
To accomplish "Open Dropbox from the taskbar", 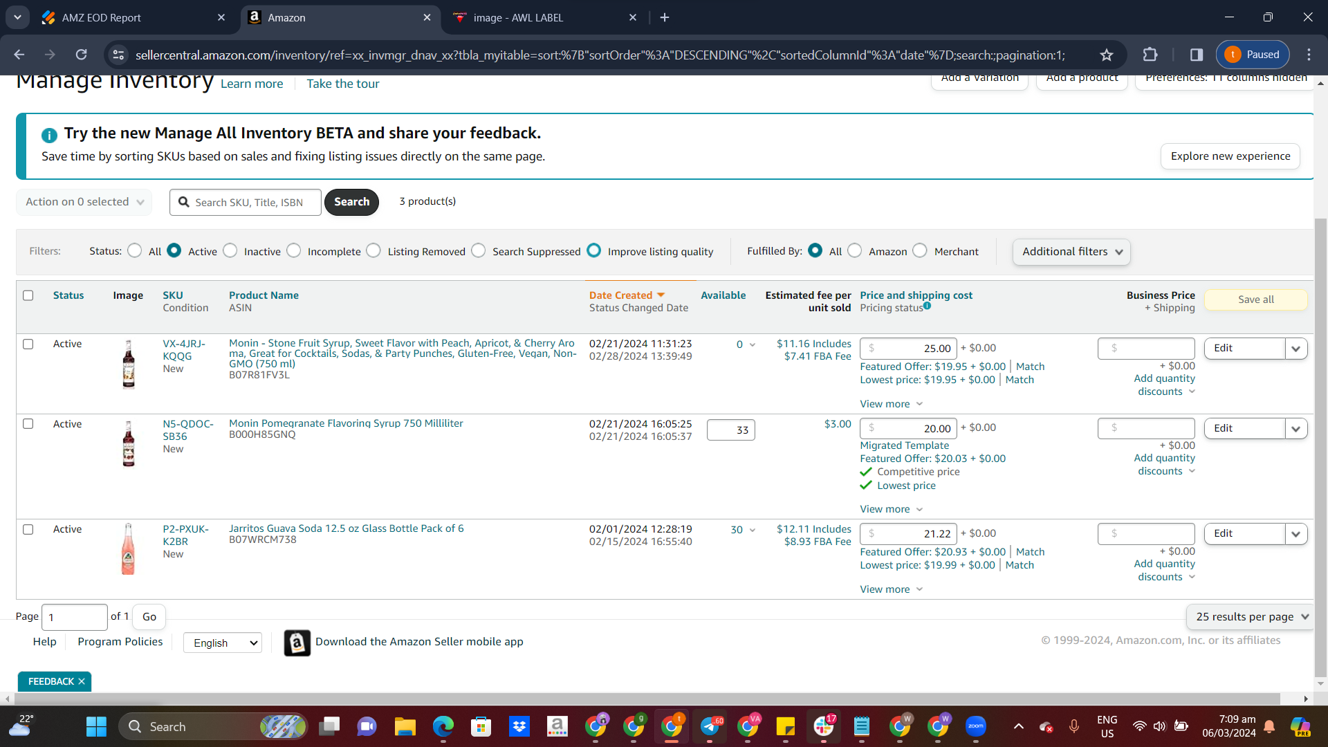I will coord(519,726).
